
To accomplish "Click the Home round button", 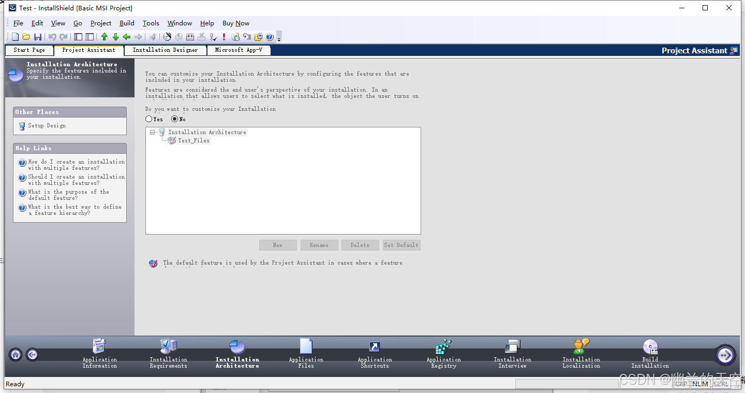I will pyautogui.click(x=16, y=355).
